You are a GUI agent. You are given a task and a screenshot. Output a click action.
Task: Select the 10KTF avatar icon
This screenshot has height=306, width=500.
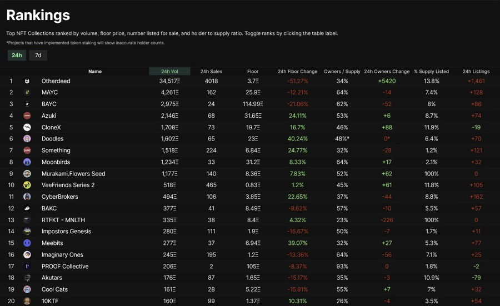[27, 301]
